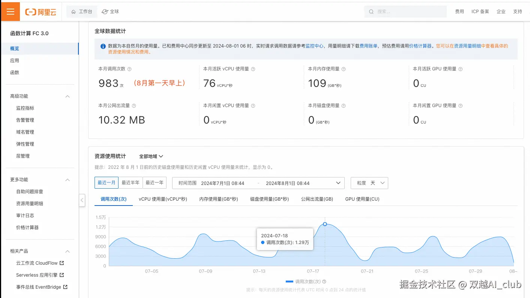Select the 最近半年 range option
The width and height of the screenshot is (530, 298).
131,183
